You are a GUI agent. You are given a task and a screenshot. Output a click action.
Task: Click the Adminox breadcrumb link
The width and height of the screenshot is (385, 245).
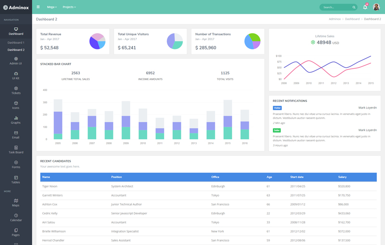tap(334, 19)
